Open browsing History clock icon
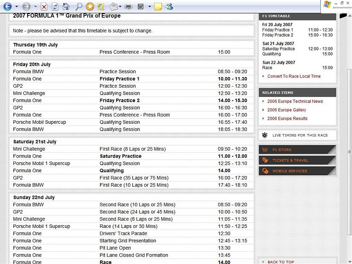Image resolution: width=352 pixels, height=264 pixels. 101,6
